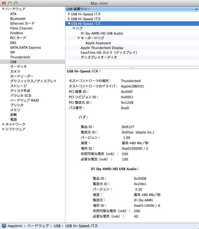Click hub 場所 ID value 0xa0100000 / 2

(x=135, y=148)
